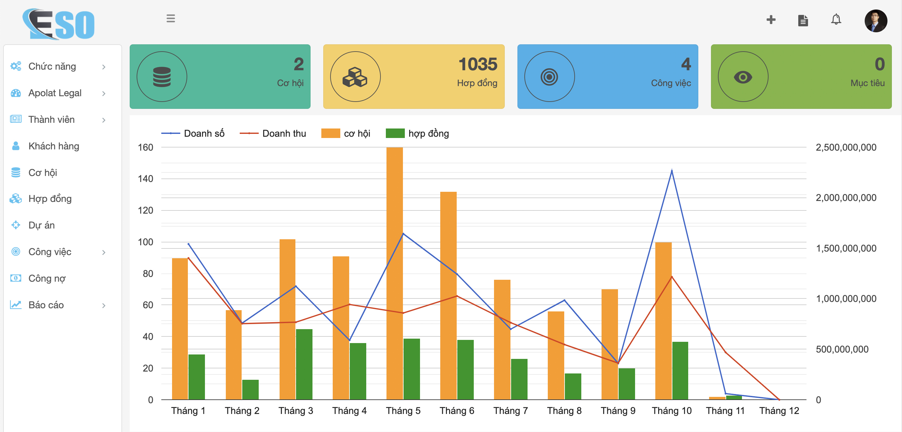Click the plus add icon
Screen dimensions: 902x432
point(771,20)
